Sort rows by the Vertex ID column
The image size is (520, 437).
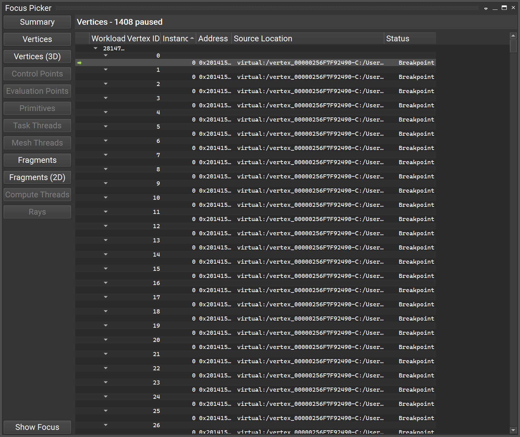143,38
